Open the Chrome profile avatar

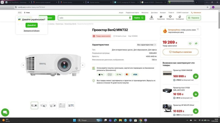[x=213, y=7]
